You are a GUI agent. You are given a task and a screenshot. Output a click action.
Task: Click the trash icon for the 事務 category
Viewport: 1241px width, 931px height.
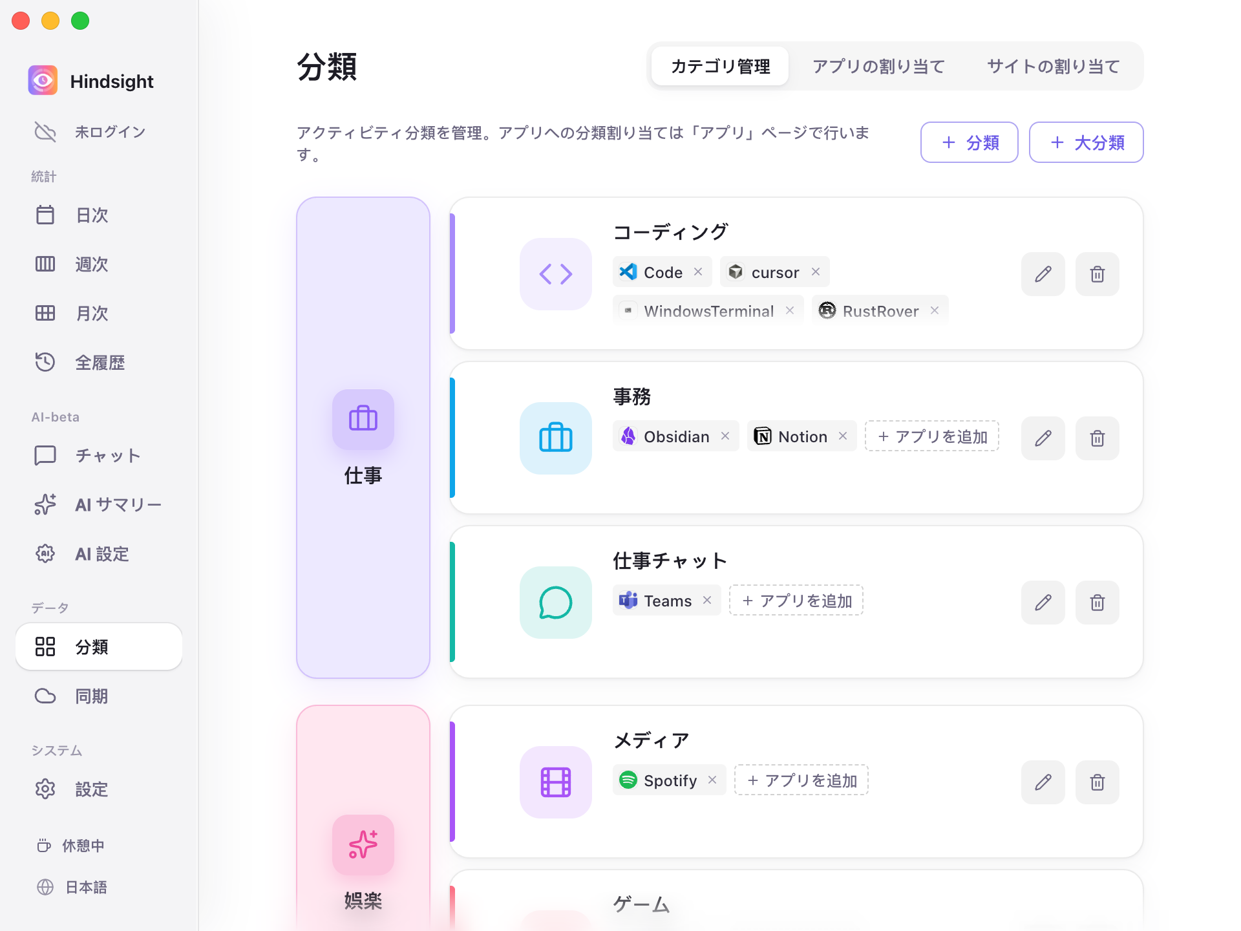pos(1097,438)
